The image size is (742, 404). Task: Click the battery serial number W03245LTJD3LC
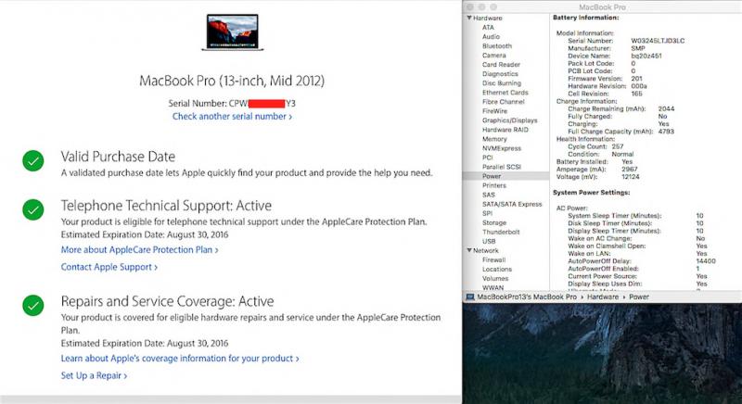tap(658, 41)
